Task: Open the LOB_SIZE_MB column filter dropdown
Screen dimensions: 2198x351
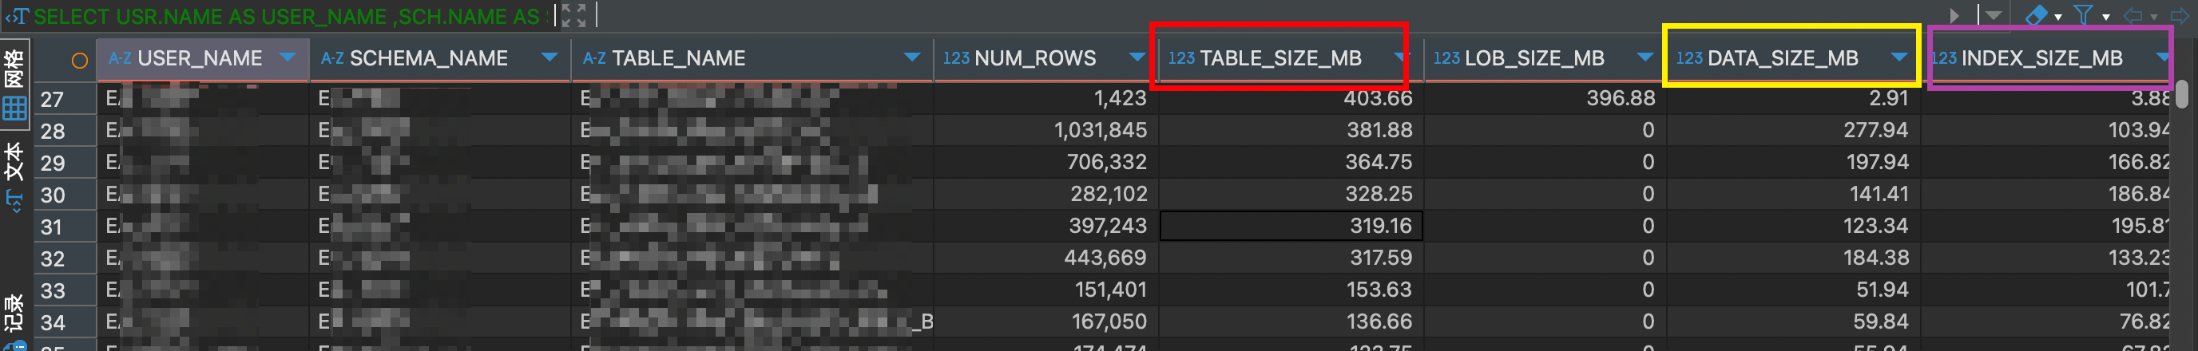Action: pos(1645,57)
